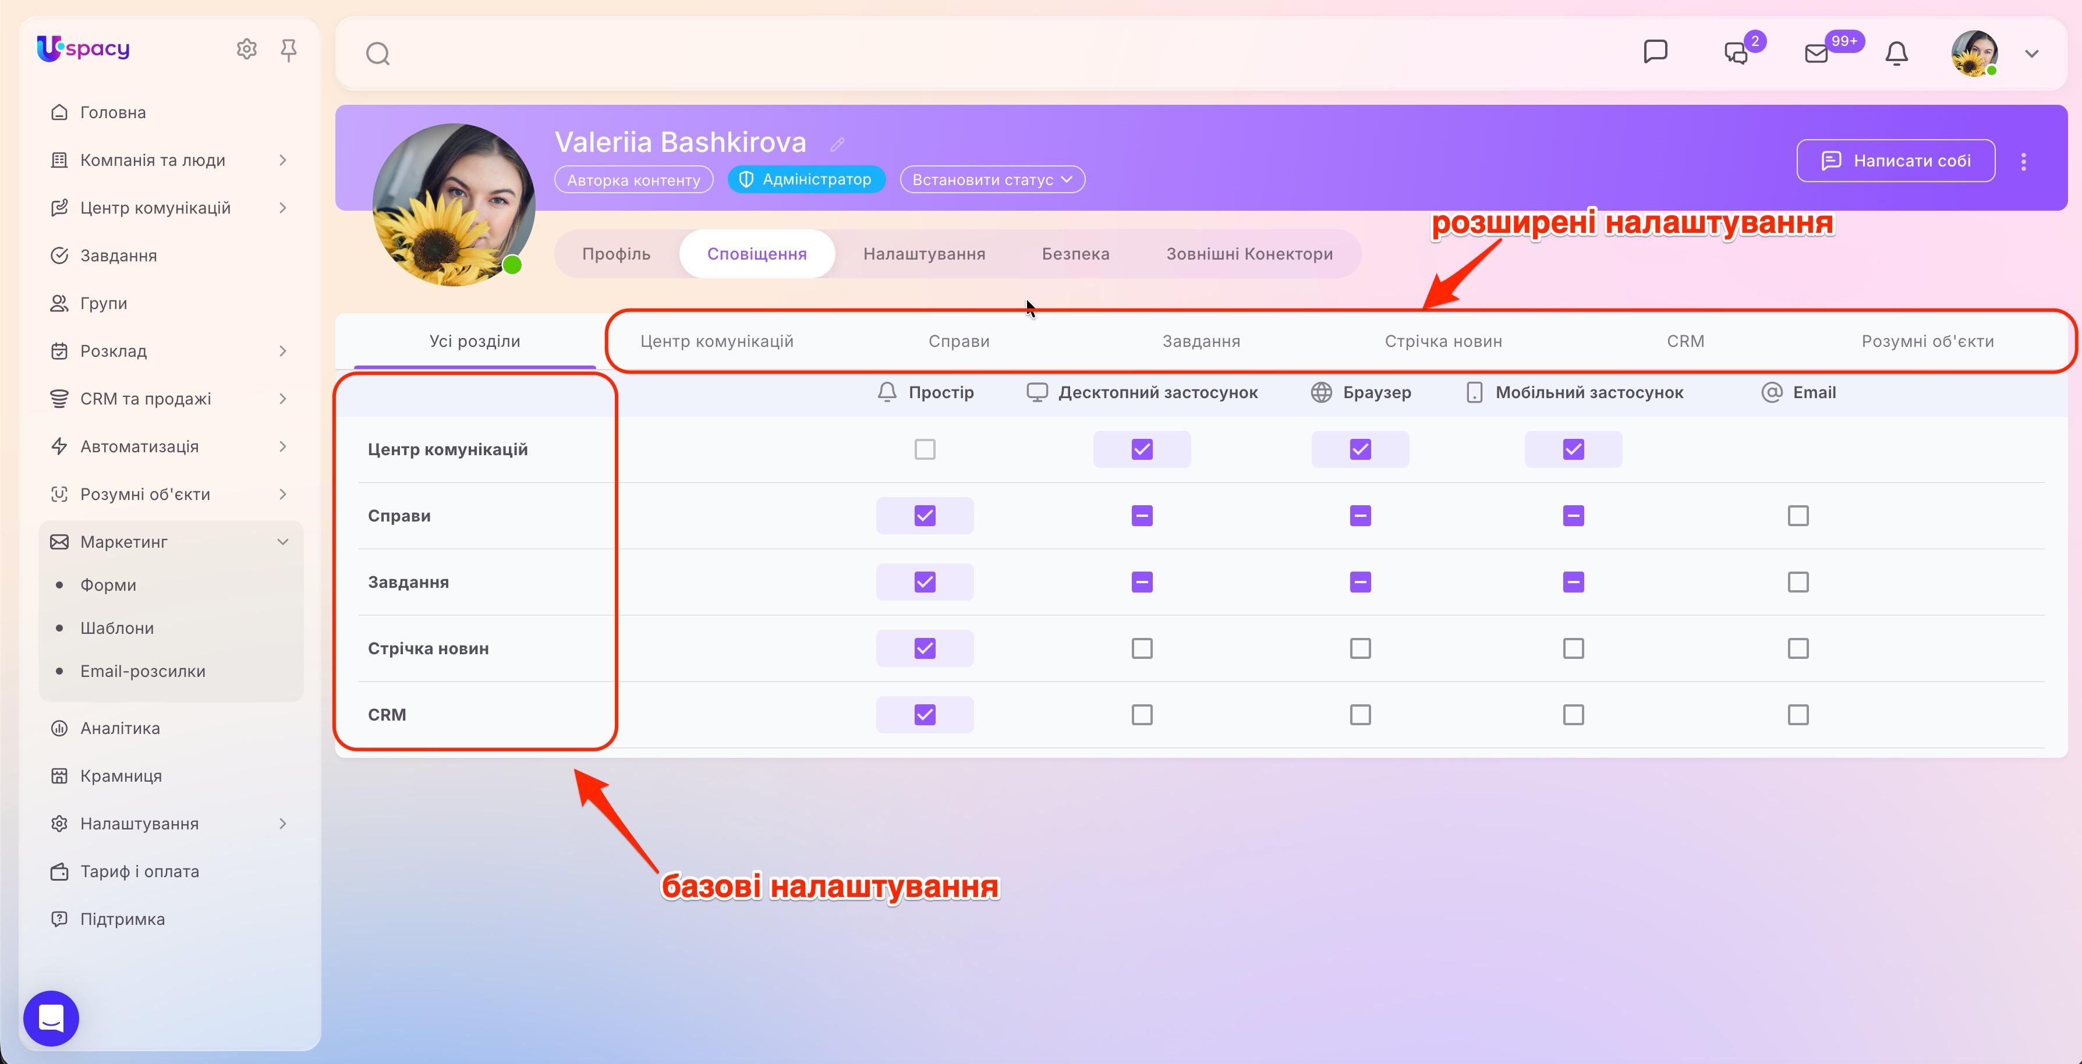Open Зовнішні Конектори tab
Viewport: 2082px width, 1064px height.
(1249, 254)
